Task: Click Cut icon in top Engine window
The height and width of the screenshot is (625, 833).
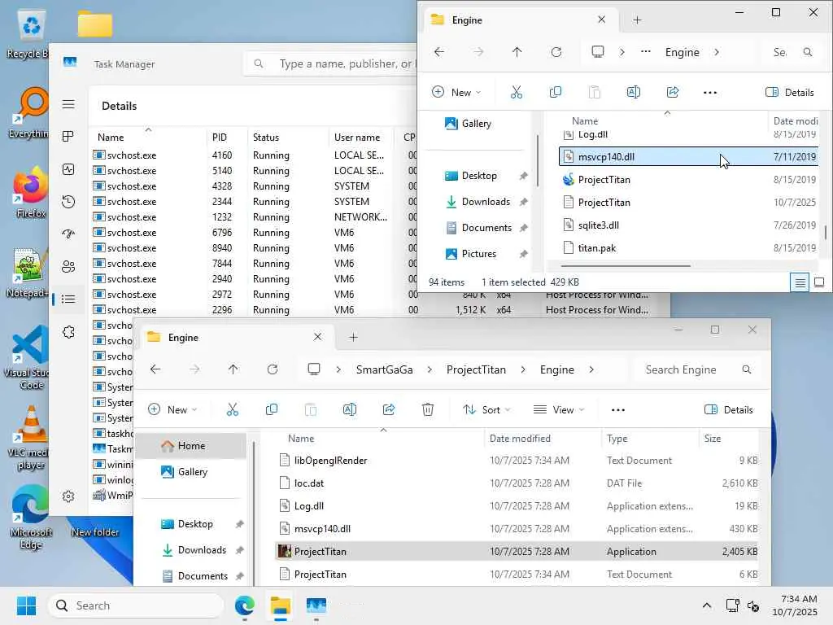Action: point(516,92)
